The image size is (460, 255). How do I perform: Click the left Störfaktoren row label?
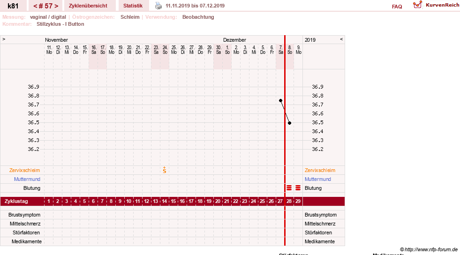point(26,232)
